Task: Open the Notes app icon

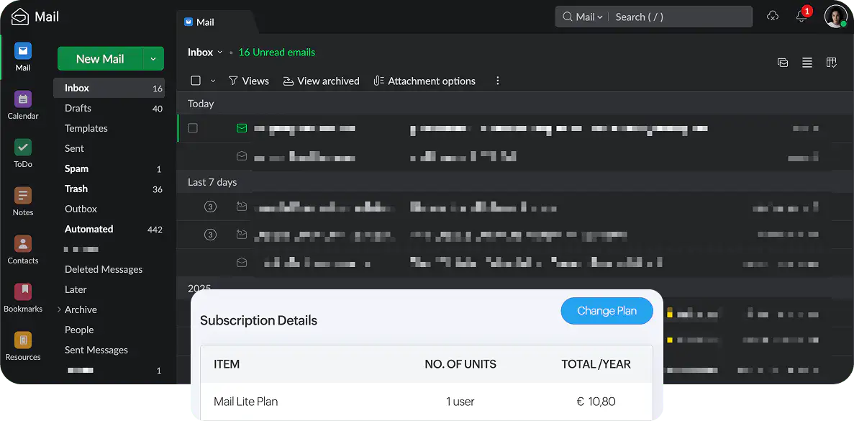Action: [23, 196]
